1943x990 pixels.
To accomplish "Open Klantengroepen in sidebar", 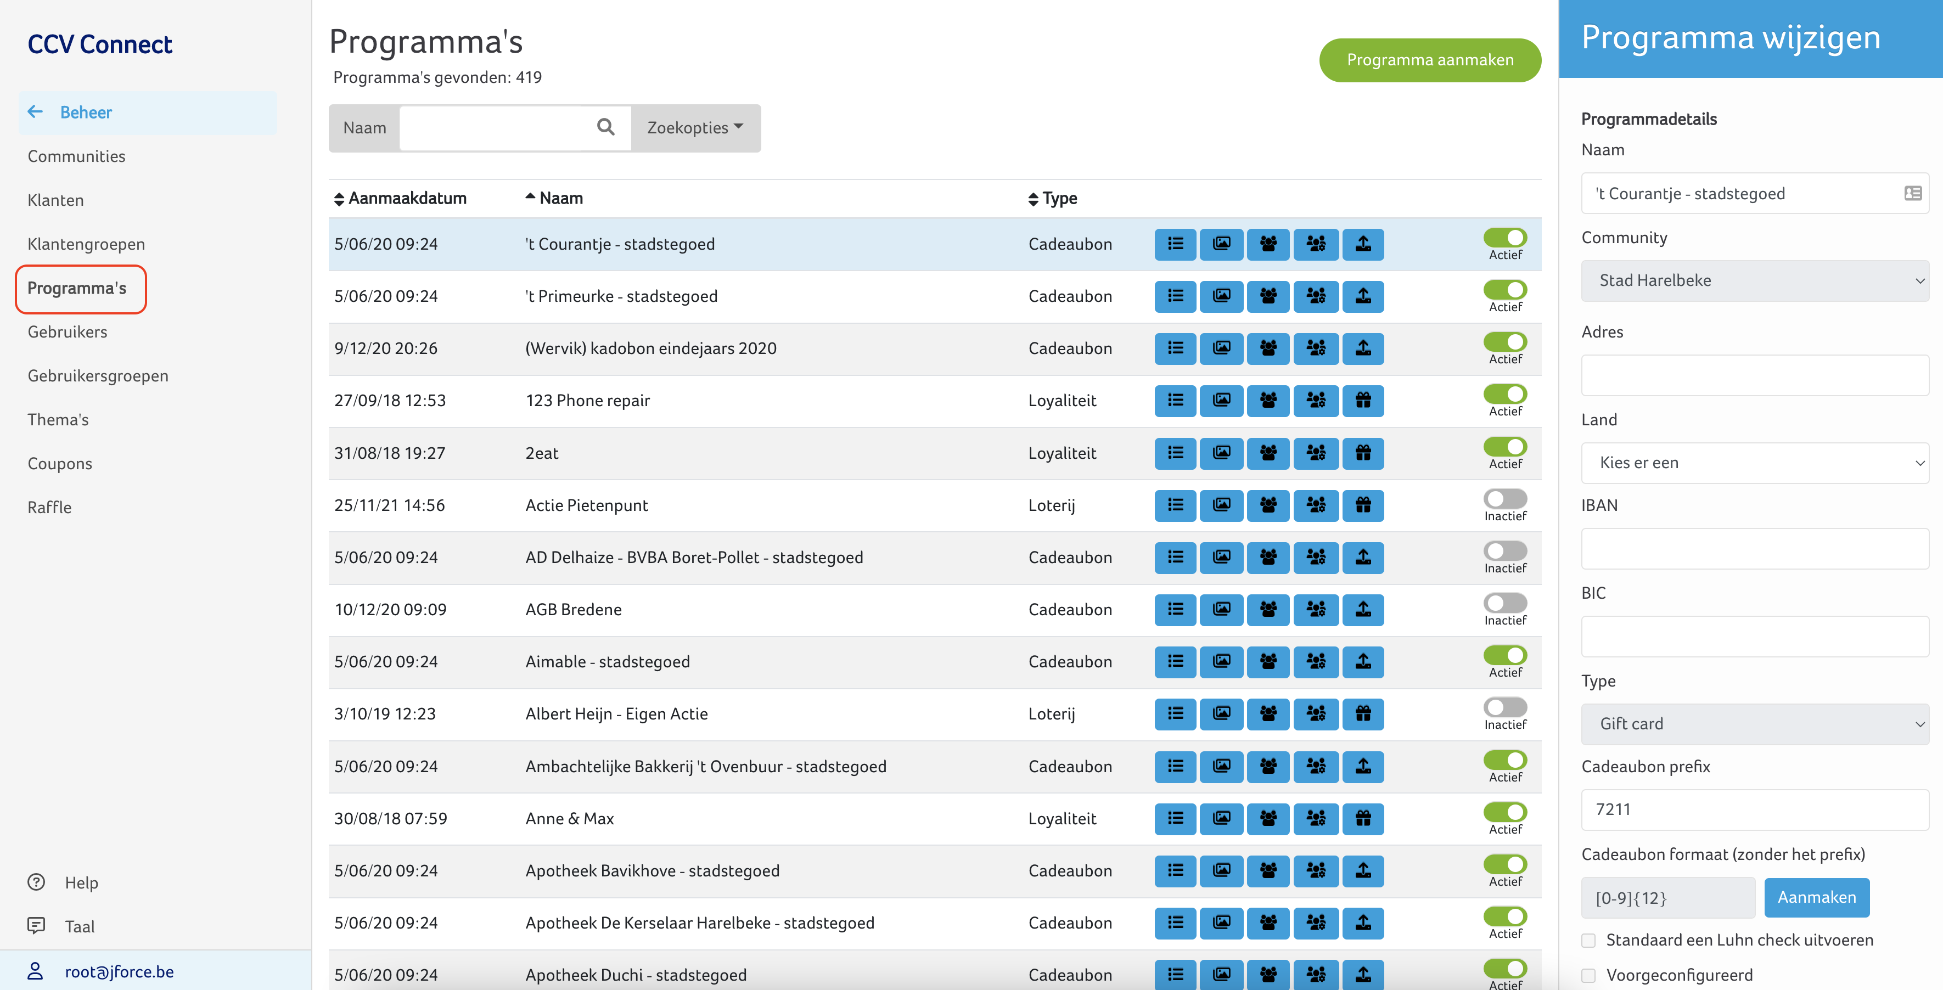I will [86, 244].
